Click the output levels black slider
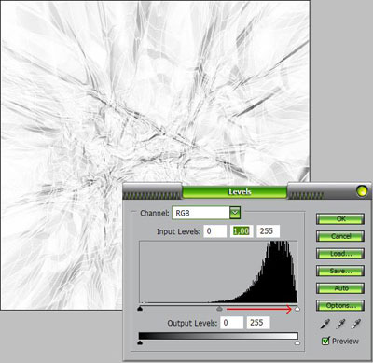The image size is (373, 363). 140,342
